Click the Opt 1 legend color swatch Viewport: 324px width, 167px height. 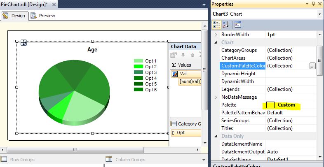(139, 61)
